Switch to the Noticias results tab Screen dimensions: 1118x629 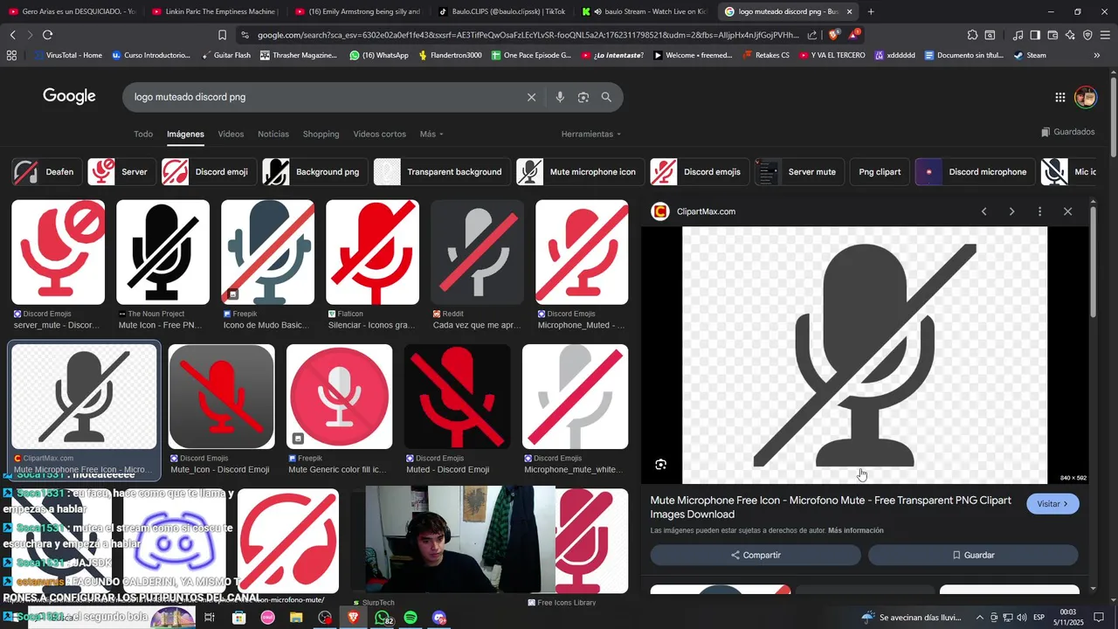click(273, 134)
